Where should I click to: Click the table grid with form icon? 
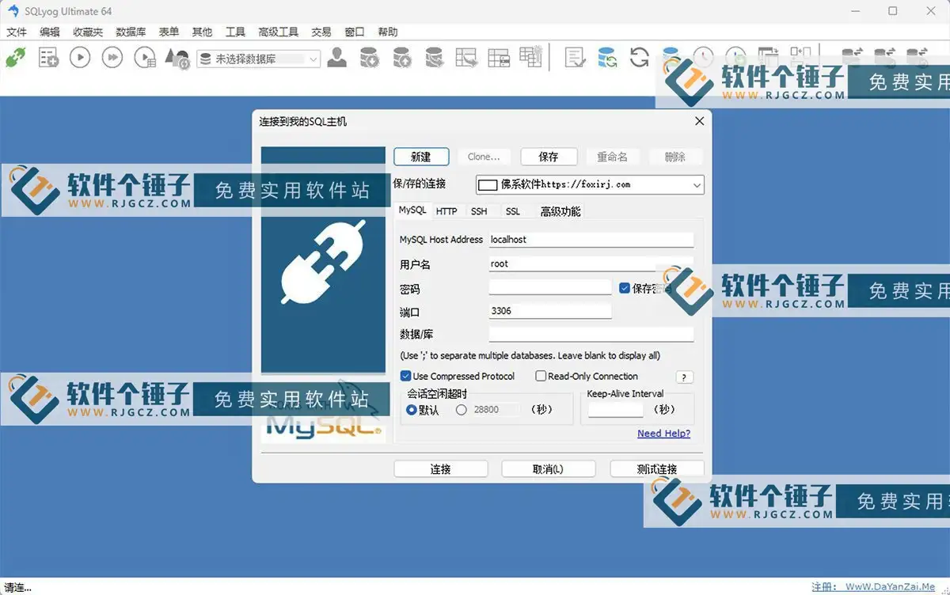(x=499, y=58)
